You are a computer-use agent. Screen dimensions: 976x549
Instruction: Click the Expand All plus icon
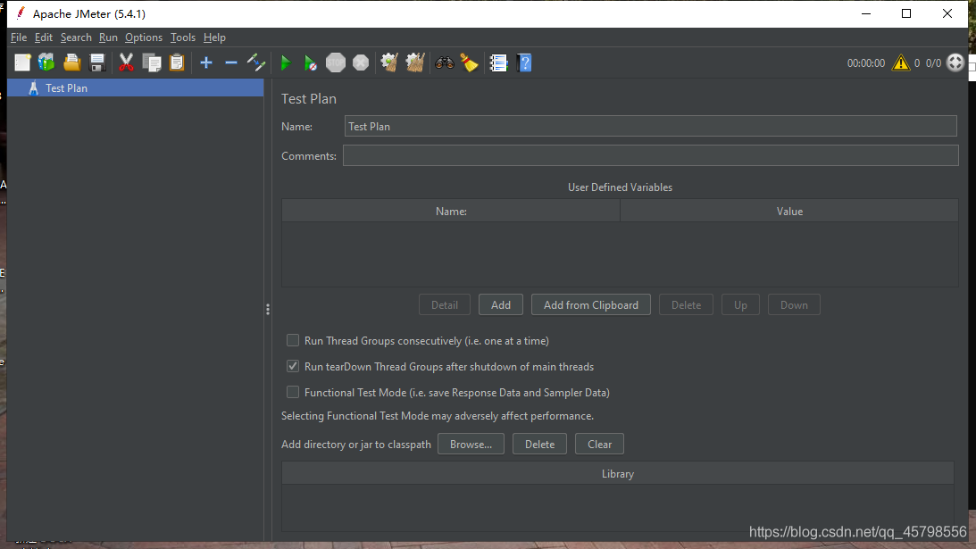tap(206, 62)
